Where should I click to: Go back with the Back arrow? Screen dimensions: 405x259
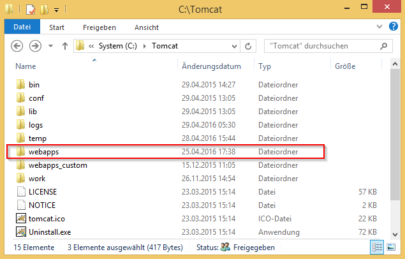pyautogui.click(x=17, y=46)
